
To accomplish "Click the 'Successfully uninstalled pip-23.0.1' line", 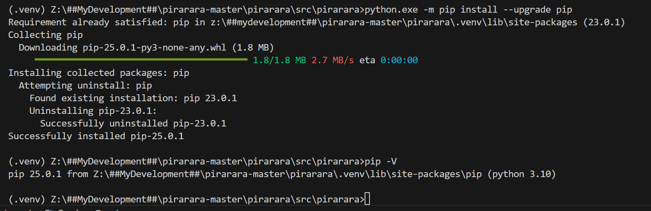I will click(x=133, y=124).
